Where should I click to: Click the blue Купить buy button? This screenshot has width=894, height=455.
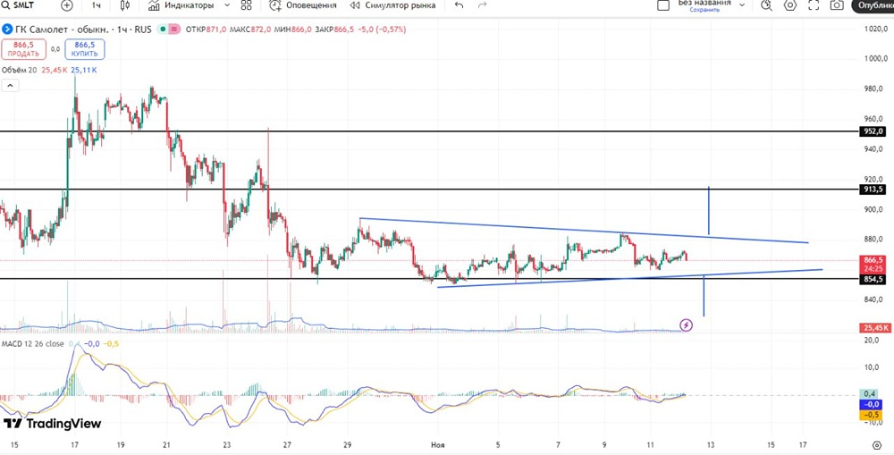pyautogui.click(x=84, y=49)
